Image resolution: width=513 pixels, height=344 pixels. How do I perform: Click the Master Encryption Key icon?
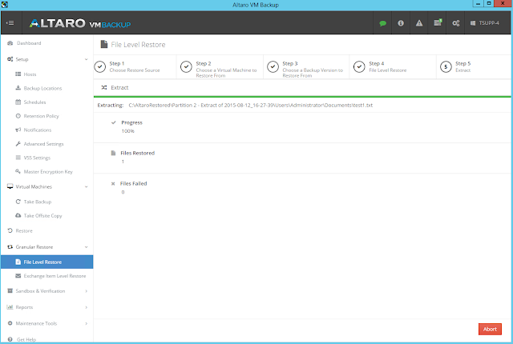point(18,171)
